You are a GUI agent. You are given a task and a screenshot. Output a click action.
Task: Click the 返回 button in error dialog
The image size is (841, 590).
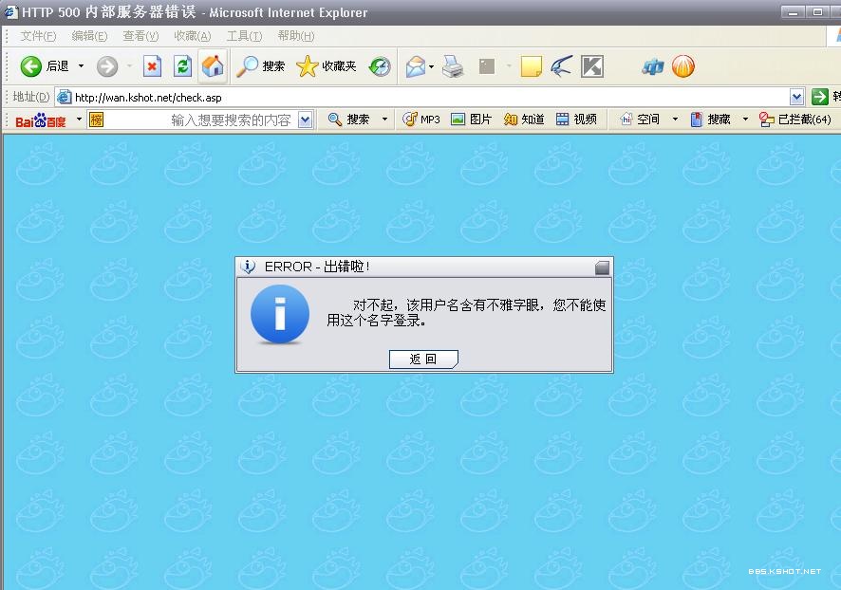pyautogui.click(x=423, y=360)
